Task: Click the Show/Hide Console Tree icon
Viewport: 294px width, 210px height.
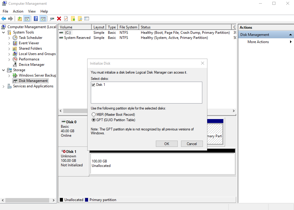Action: click(x=27, y=19)
